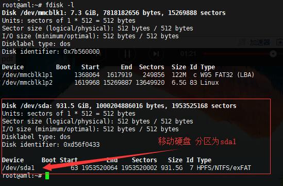Click the 01:21 playback time display
The width and height of the screenshot is (283, 186).
[188, 54]
